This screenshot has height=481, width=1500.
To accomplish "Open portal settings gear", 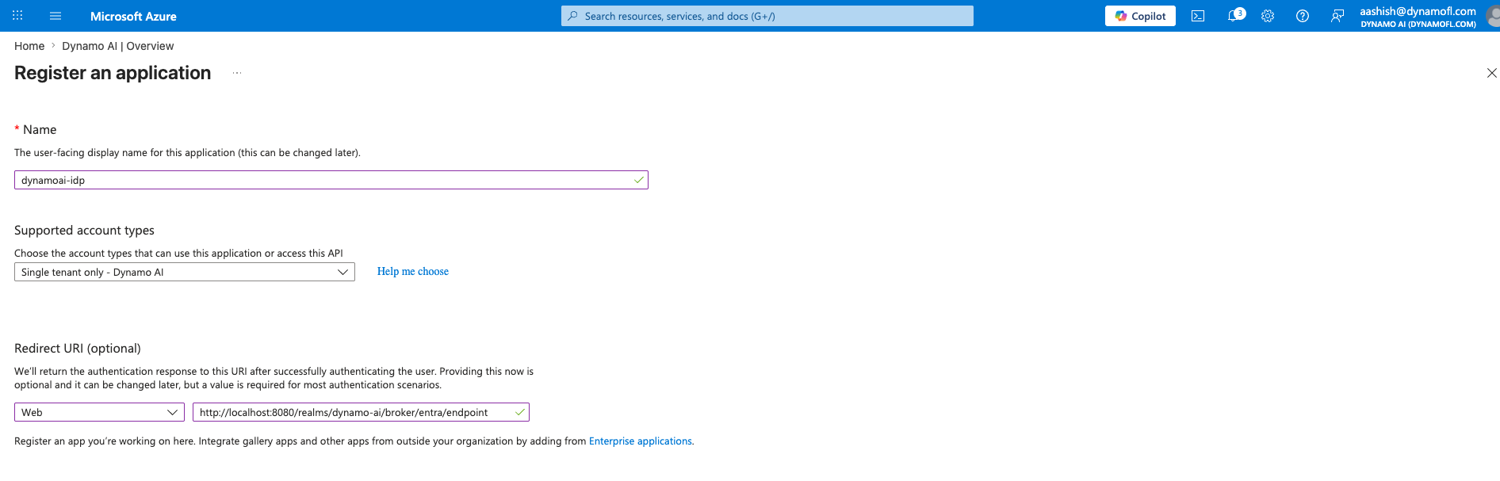I will (x=1268, y=16).
